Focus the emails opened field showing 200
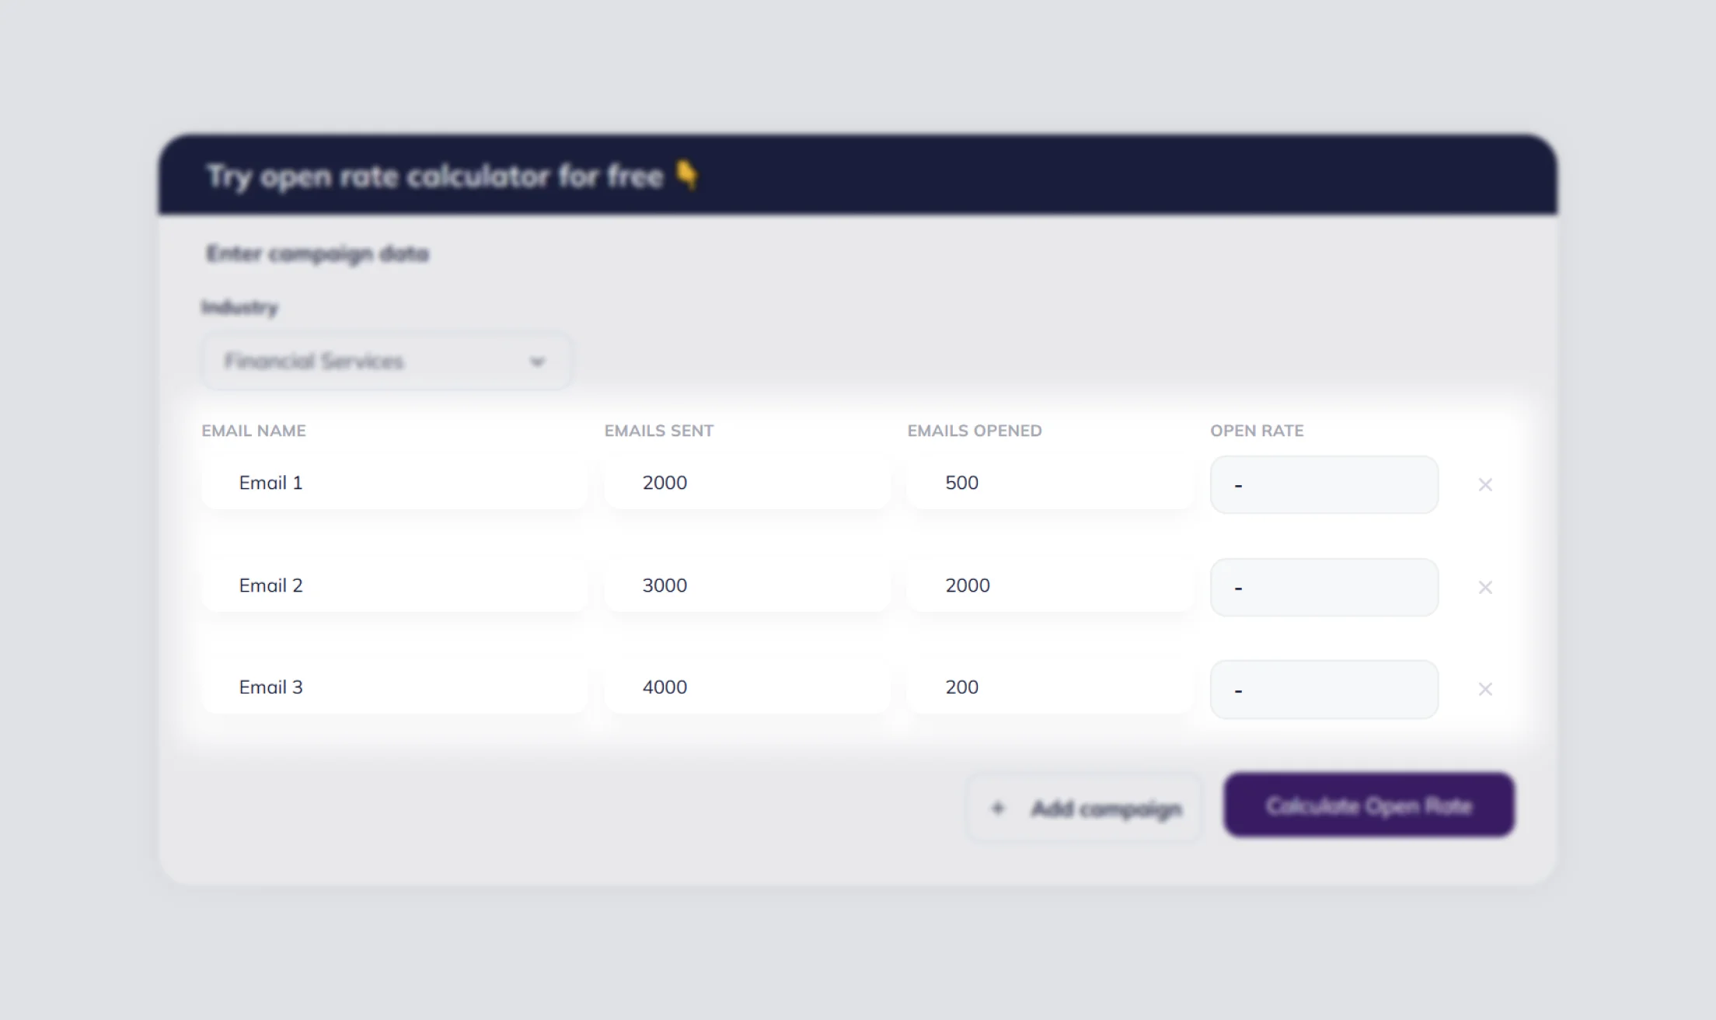 pos(1051,687)
